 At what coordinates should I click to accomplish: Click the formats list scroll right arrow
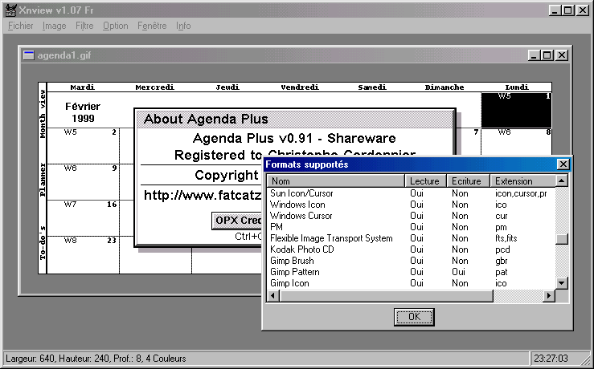548,295
